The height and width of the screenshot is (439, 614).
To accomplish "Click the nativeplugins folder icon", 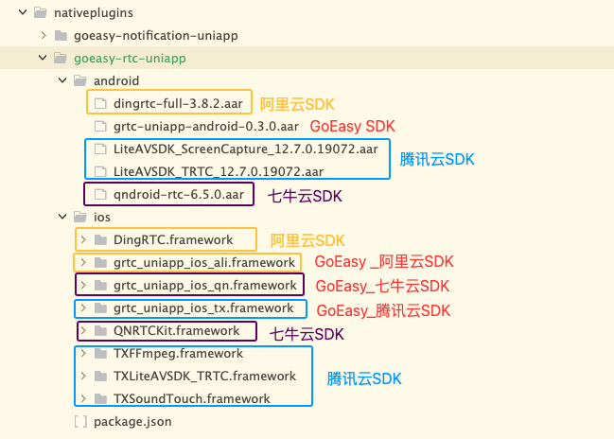I will tap(41, 12).
